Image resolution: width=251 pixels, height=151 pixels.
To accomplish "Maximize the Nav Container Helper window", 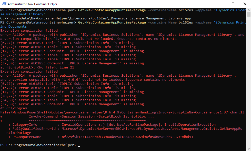I will 233,4.
